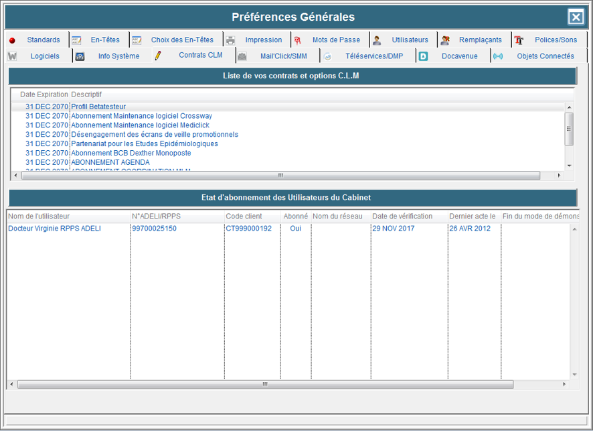Sort by the Date de vérification column header

tap(402, 217)
